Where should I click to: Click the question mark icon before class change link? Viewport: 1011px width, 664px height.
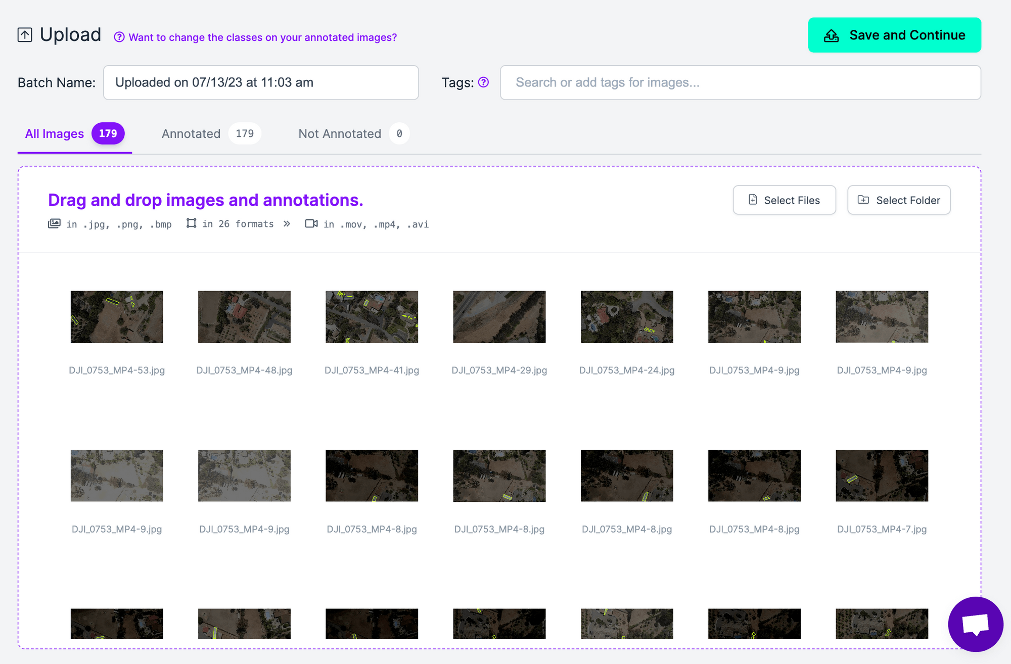pyautogui.click(x=119, y=37)
